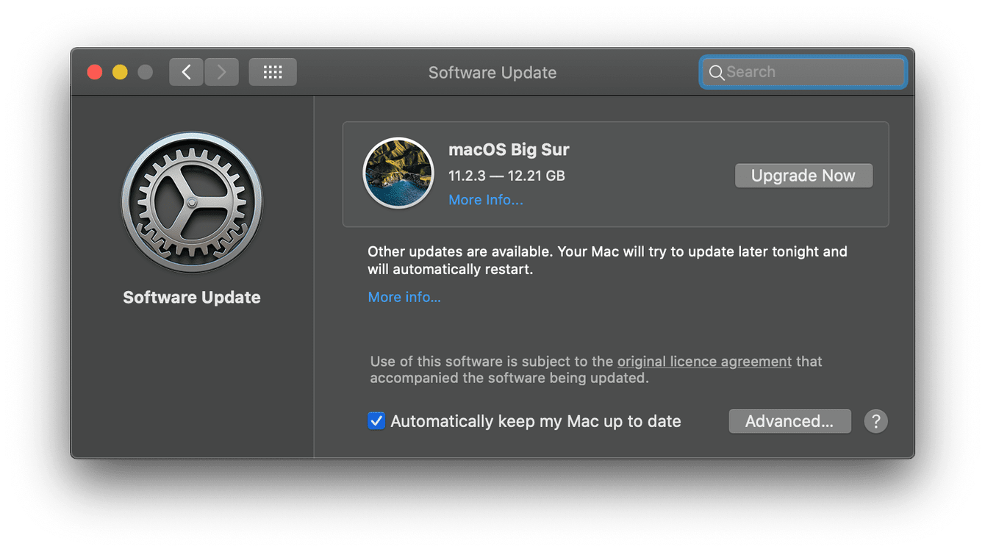Minimize window with the yellow button

(120, 72)
